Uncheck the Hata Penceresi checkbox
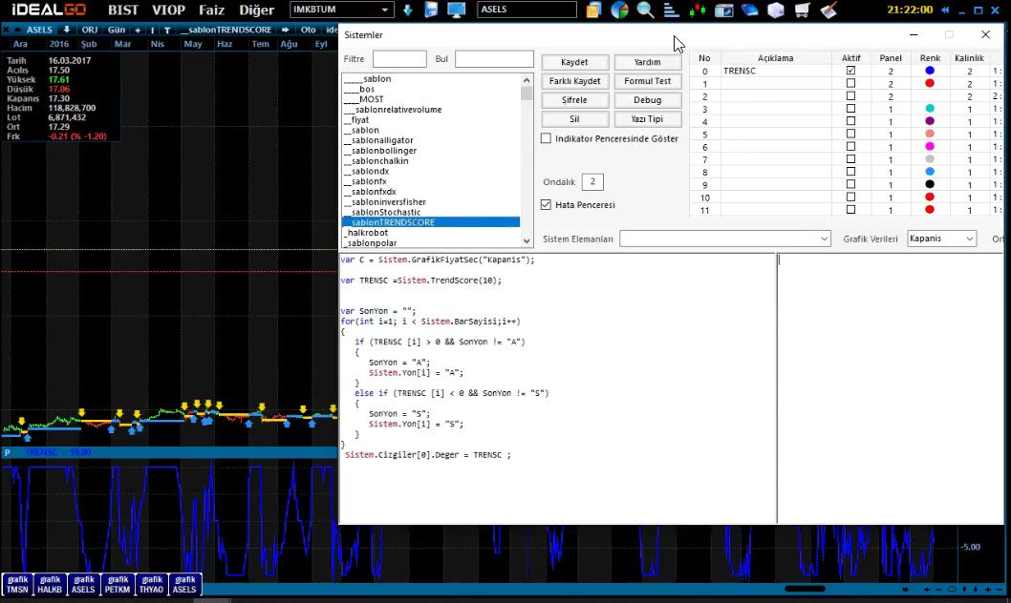This screenshot has height=603, width=1011. [547, 204]
